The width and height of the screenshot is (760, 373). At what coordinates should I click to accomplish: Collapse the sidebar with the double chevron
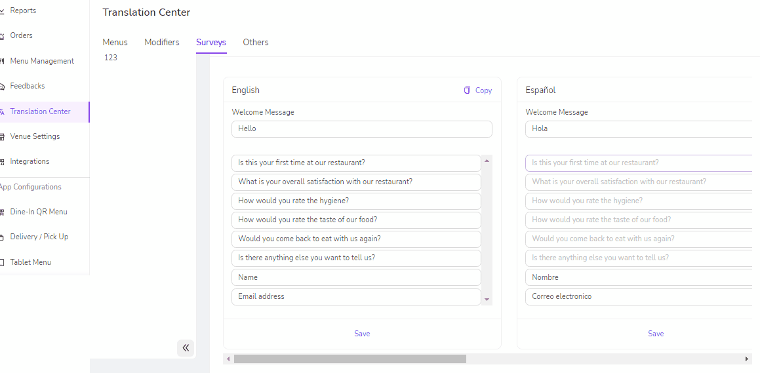click(186, 348)
